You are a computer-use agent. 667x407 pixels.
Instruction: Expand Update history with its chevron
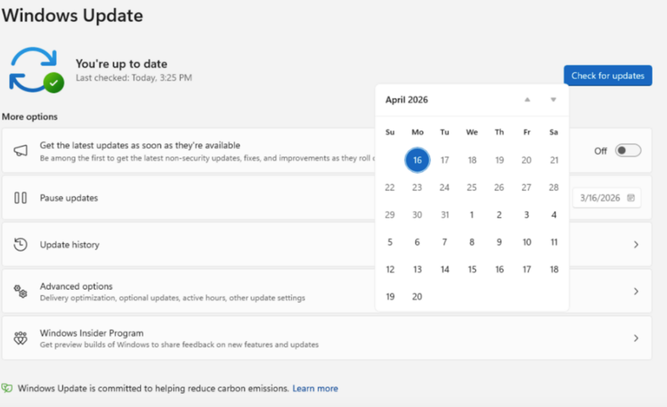(x=636, y=244)
